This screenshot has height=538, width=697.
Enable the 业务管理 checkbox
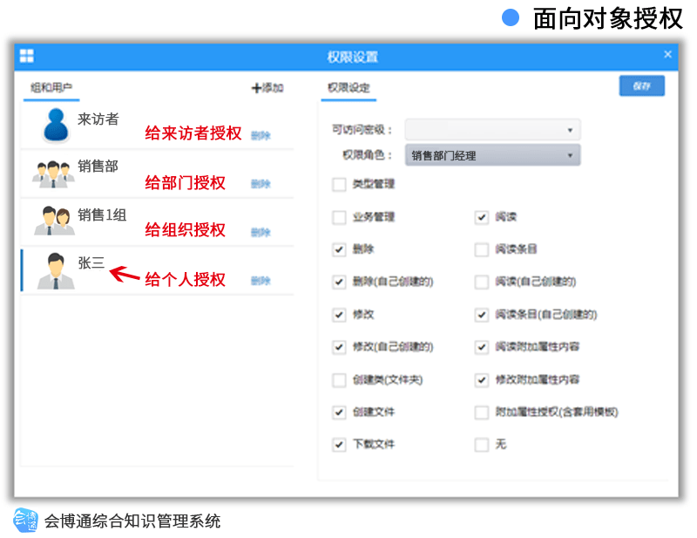pos(339,217)
